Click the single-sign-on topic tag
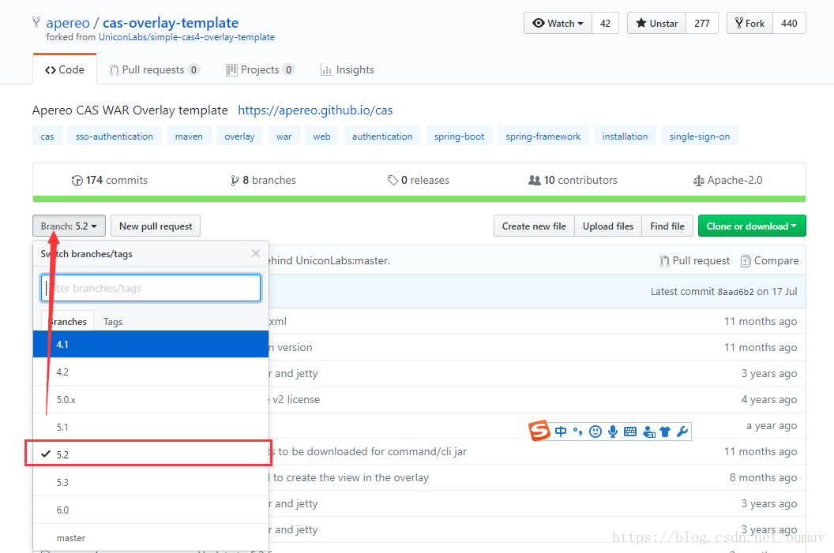 coord(700,136)
